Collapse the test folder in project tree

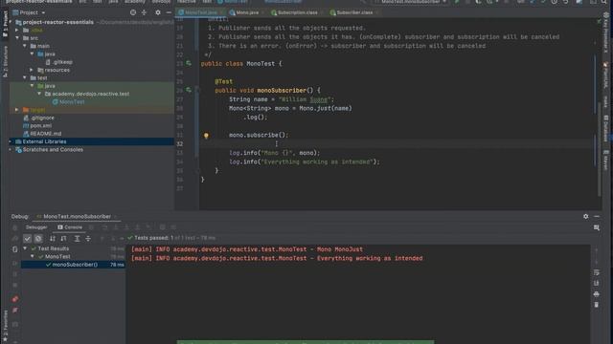25,78
